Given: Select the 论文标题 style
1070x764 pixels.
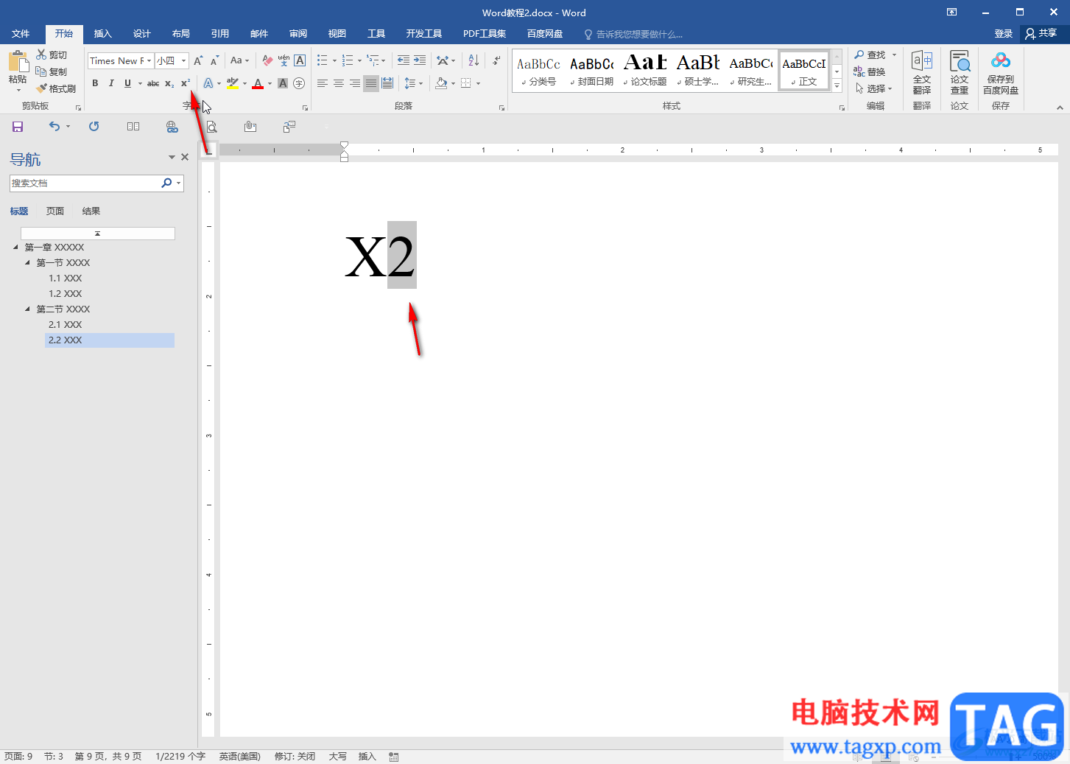Looking at the screenshot, I should click(645, 71).
